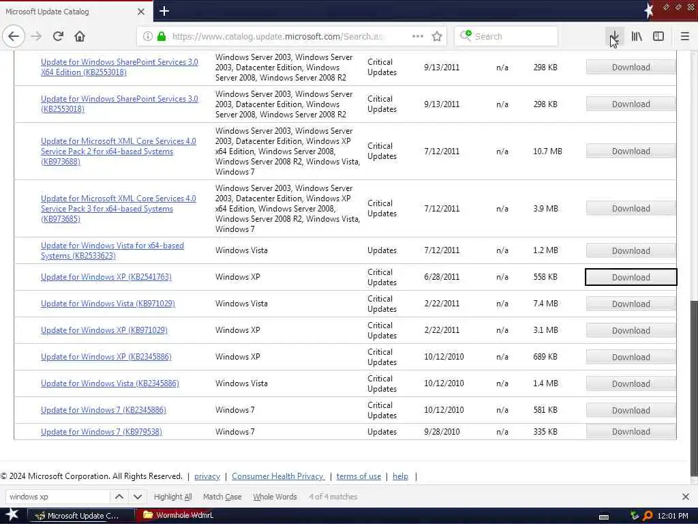Open XML Core Services Service Pack 2 KB973688 link
Image resolution: width=698 pixels, height=524 pixels.
click(x=119, y=151)
